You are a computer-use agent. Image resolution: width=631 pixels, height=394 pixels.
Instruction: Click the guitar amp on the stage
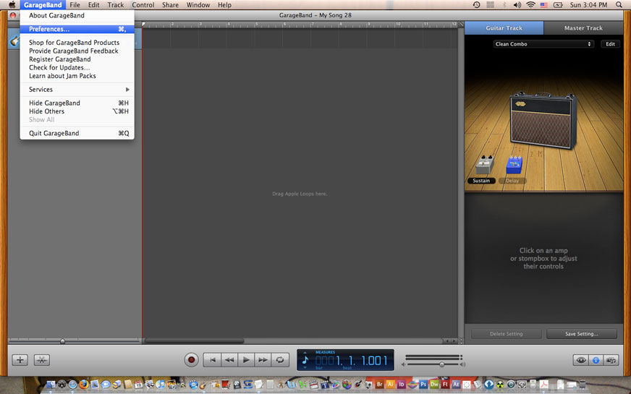pos(543,119)
